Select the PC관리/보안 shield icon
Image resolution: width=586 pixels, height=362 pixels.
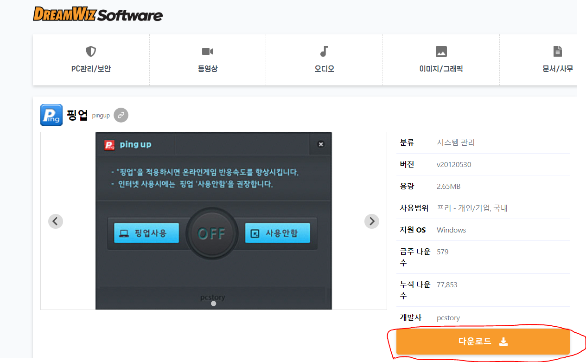[91, 51]
